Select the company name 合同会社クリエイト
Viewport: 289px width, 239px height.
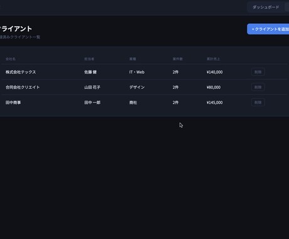pyautogui.click(x=23, y=87)
